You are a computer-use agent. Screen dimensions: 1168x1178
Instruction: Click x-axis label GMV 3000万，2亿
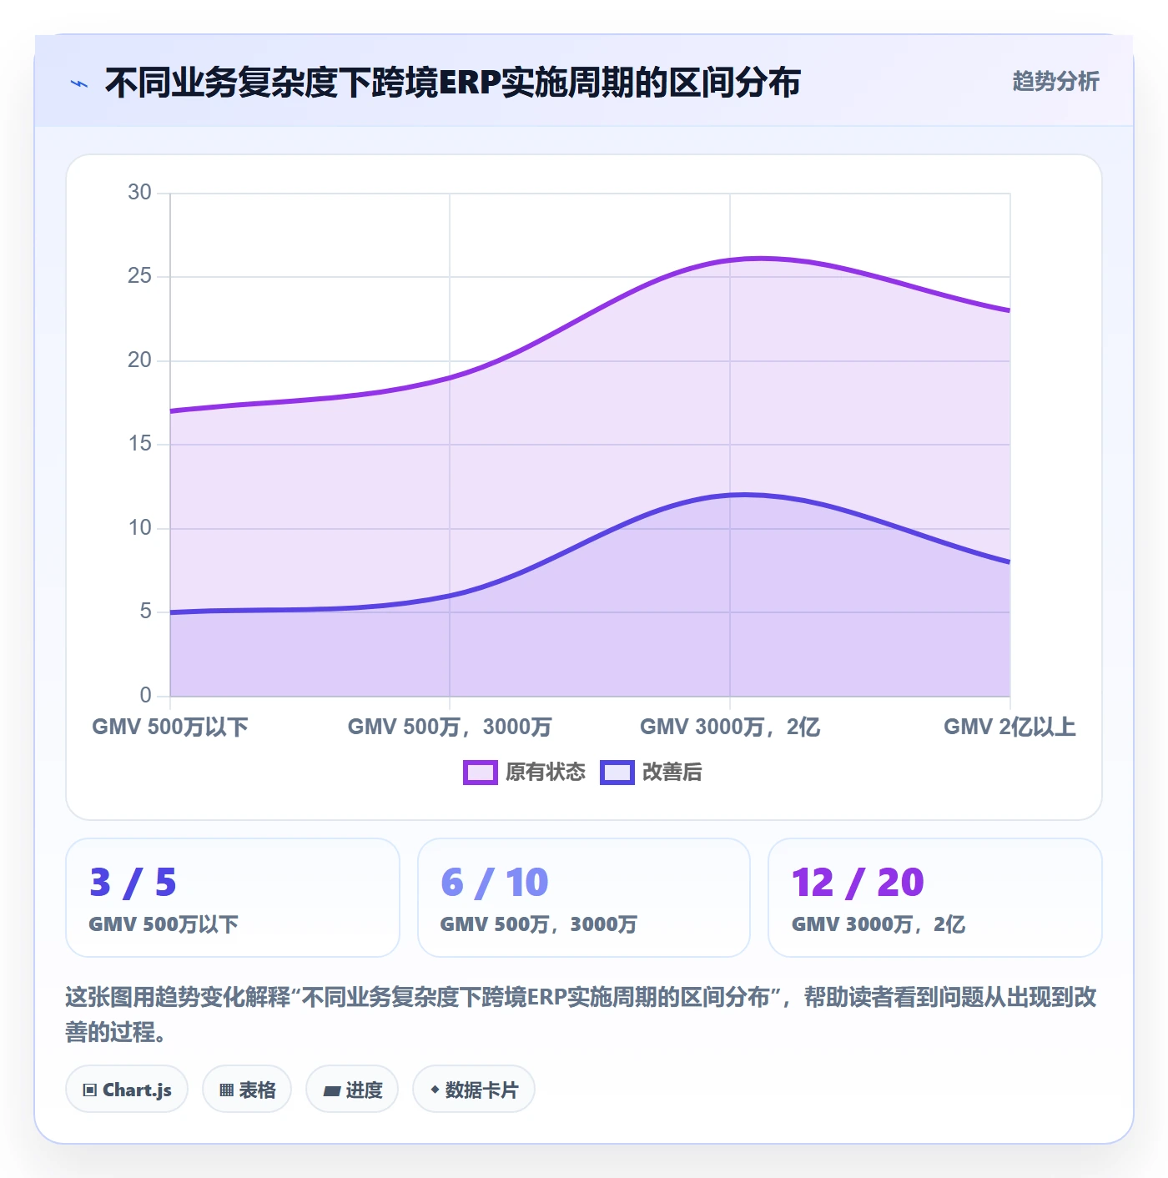pyautogui.click(x=730, y=727)
